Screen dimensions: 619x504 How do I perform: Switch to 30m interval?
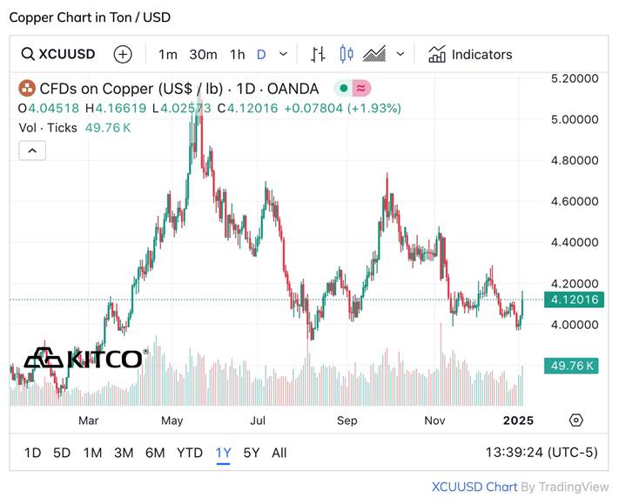click(x=203, y=54)
